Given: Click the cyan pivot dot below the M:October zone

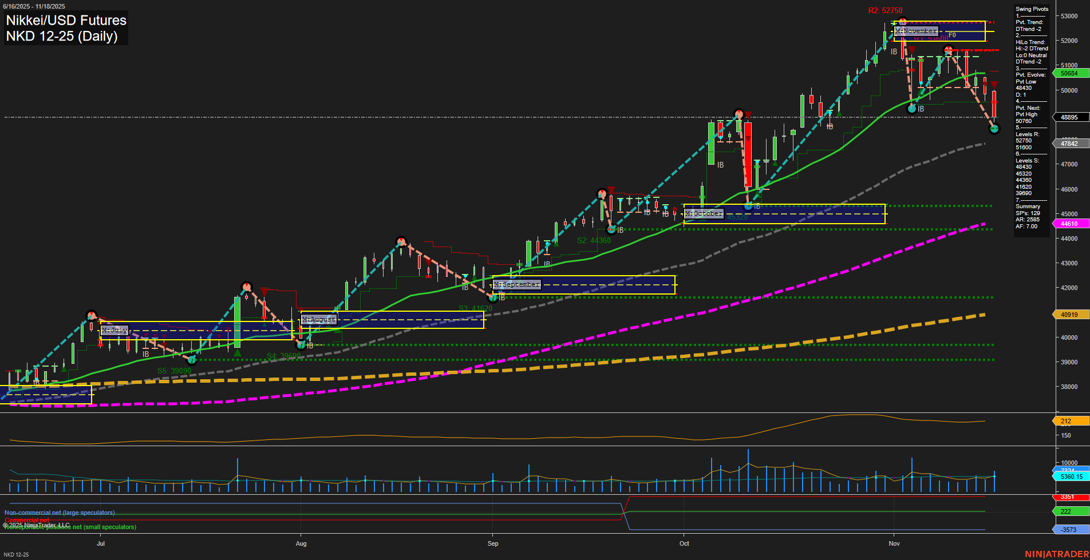Looking at the screenshot, I should (x=748, y=206).
